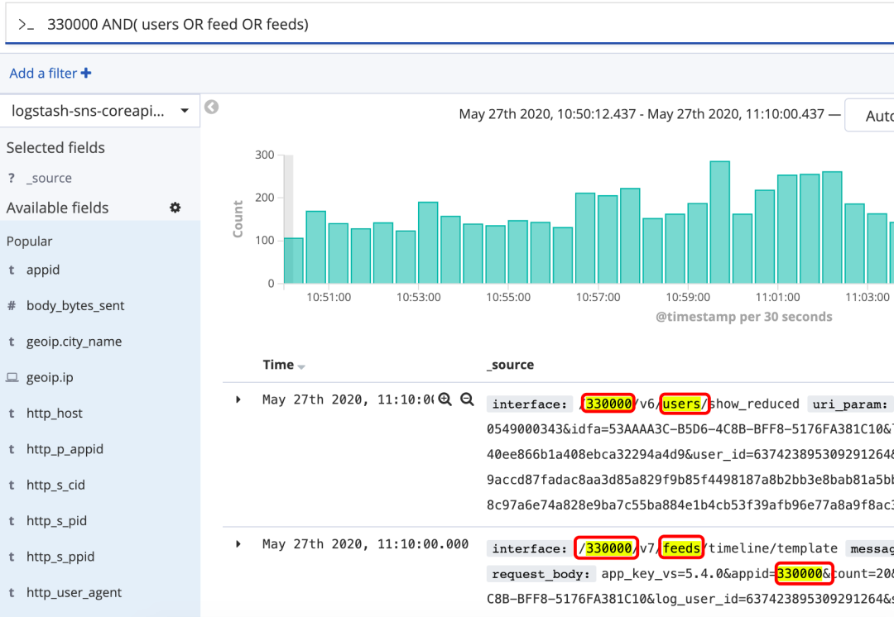Open field settings via the gear icon

[175, 208]
